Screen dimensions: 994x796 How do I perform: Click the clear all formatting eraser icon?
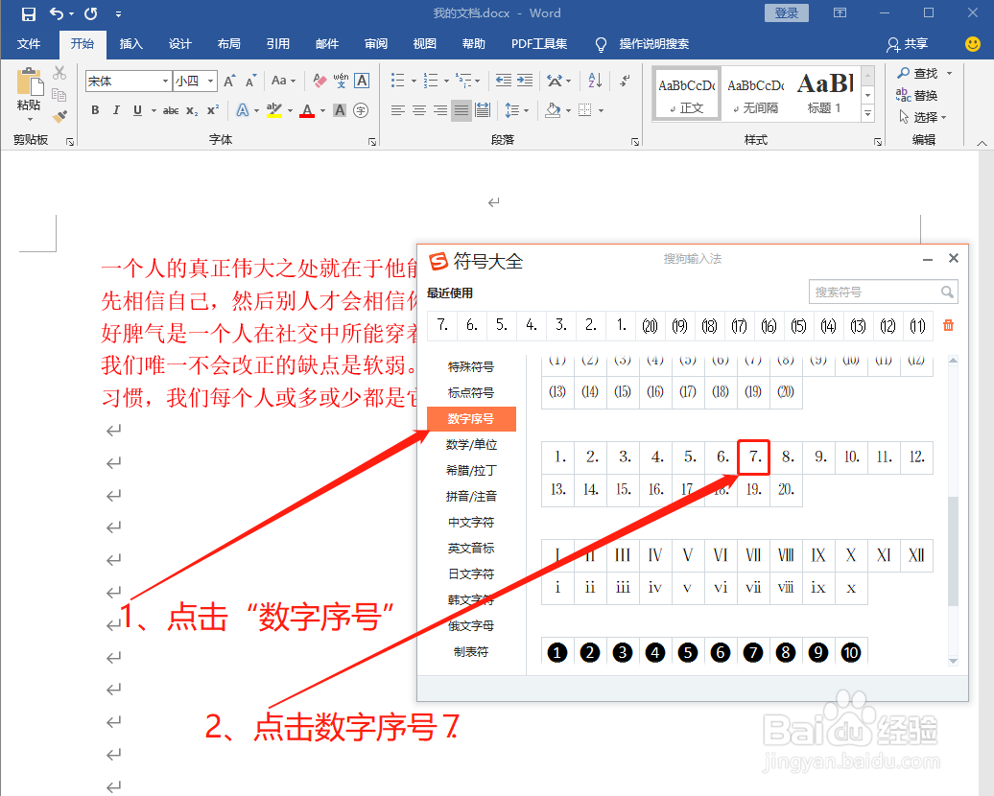(x=318, y=79)
